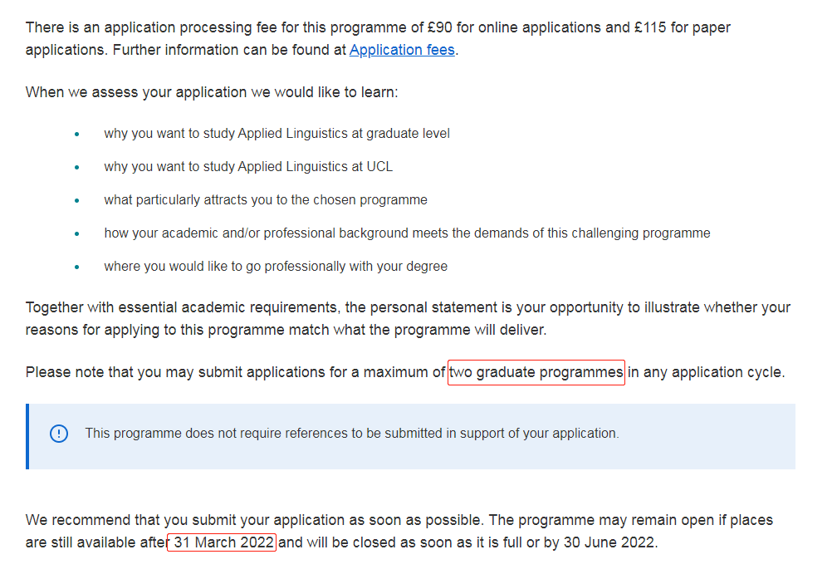Image resolution: width=837 pixels, height=574 pixels.
Task: Click the 'why you want to study Applied Linguistics at UCL' item
Action: [248, 167]
